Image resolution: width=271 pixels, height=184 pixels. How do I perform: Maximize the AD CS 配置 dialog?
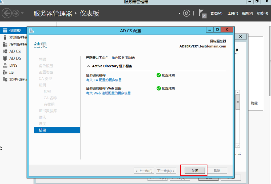pos(217,29)
